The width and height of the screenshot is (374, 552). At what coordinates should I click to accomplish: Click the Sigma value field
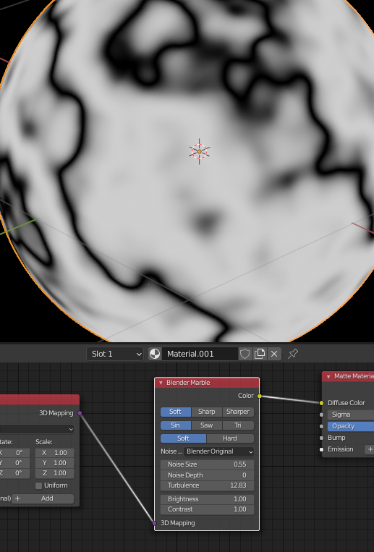351,415
